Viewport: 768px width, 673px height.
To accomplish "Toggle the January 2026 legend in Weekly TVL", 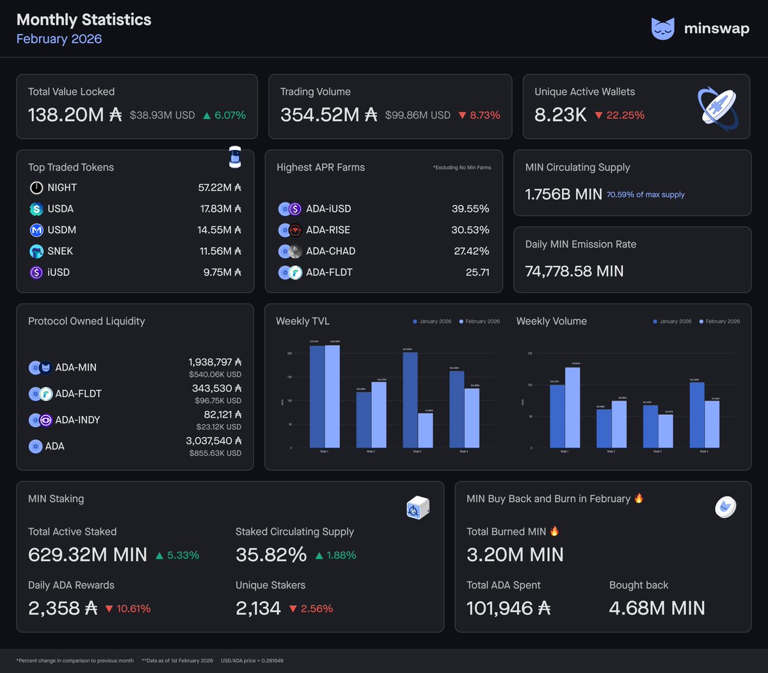I will point(431,321).
